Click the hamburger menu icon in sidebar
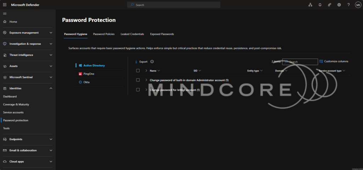This screenshot has height=170, width=363. tap(5, 14)
